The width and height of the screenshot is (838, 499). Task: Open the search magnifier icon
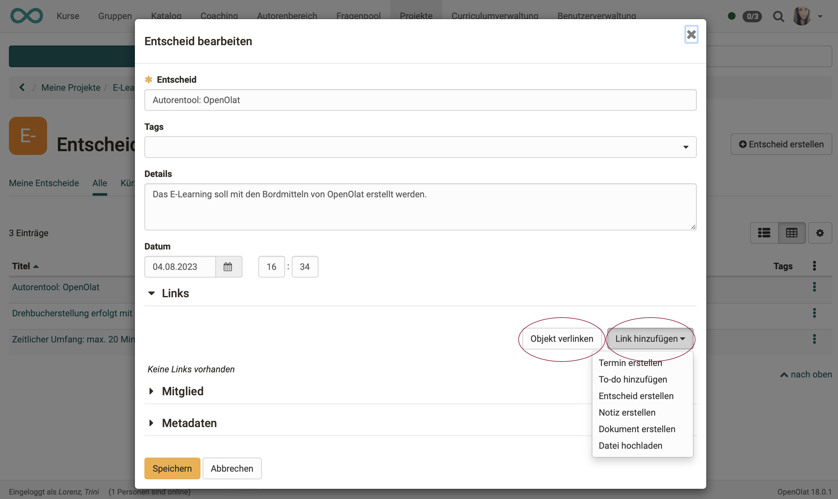778,16
